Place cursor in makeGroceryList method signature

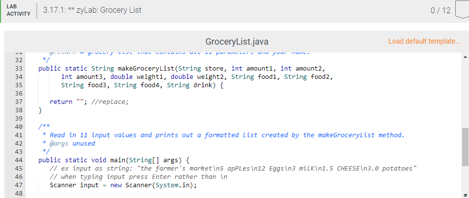tap(182, 69)
